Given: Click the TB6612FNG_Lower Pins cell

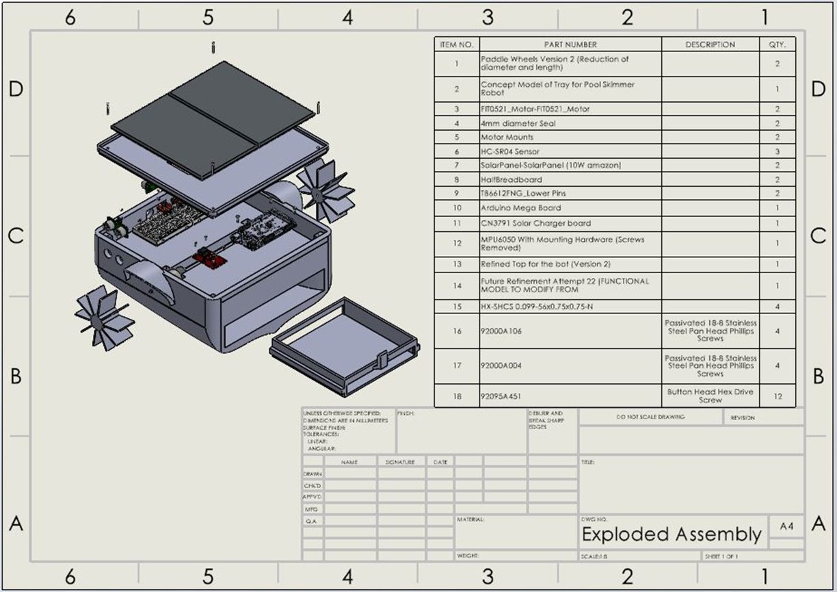Looking at the screenshot, I should click(570, 194).
